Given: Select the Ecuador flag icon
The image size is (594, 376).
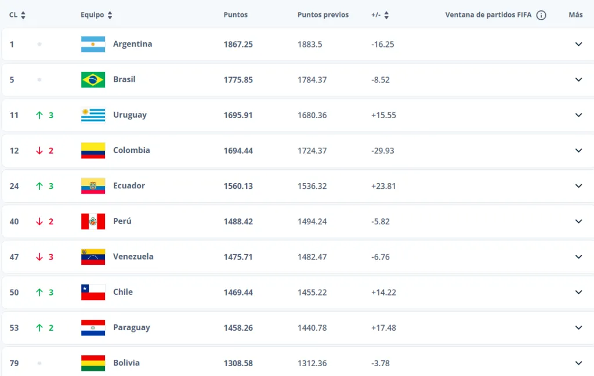Looking at the screenshot, I should [x=93, y=185].
